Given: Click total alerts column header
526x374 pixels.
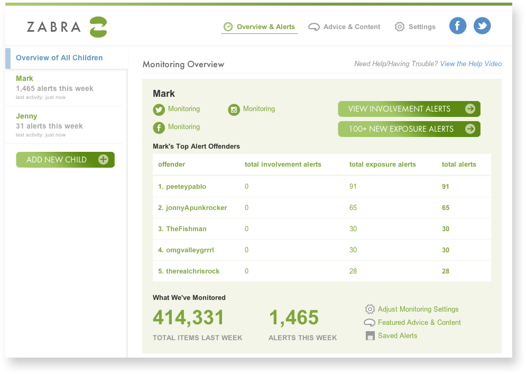Looking at the screenshot, I should click(459, 165).
